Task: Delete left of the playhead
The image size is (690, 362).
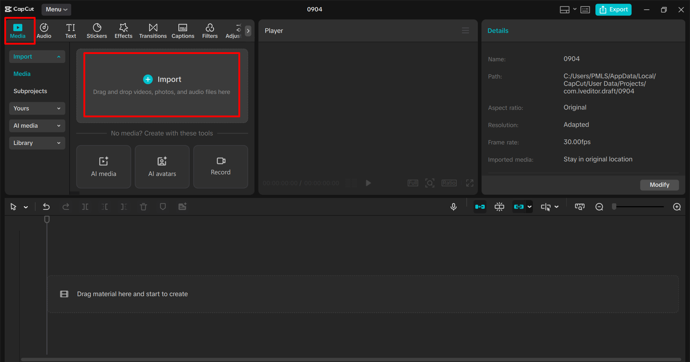Action: point(105,207)
